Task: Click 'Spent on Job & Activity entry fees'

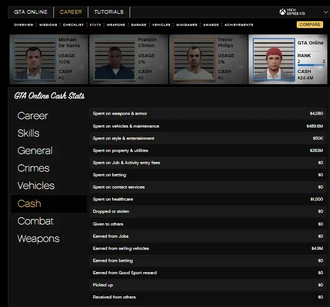Action: pos(208,163)
